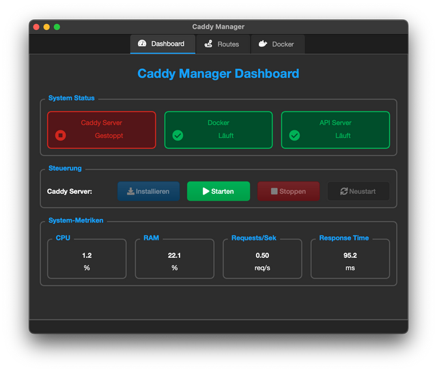Click the Läuft text under API Server
Screen dimensions: 437x372
coord(343,135)
